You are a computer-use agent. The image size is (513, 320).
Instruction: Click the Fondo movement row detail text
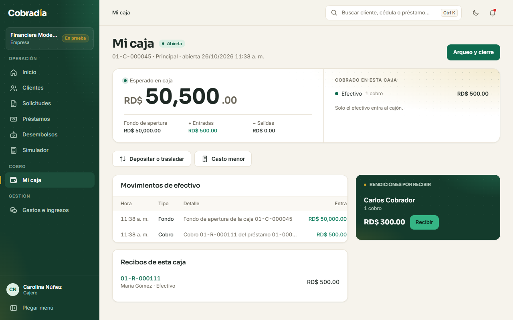pos(238,219)
